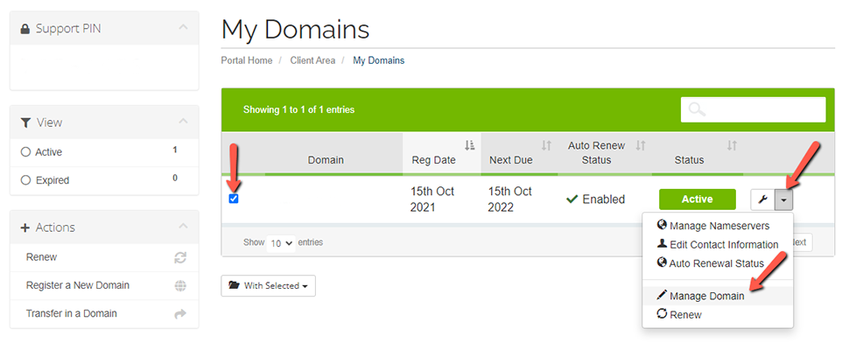This screenshot has width=849, height=343.
Task: Toggle the caret dropdown next to wrench
Action: click(784, 199)
